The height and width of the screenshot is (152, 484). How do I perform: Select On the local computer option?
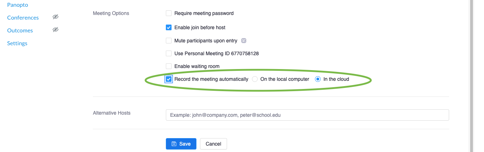pyautogui.click(x=255, y=79)
